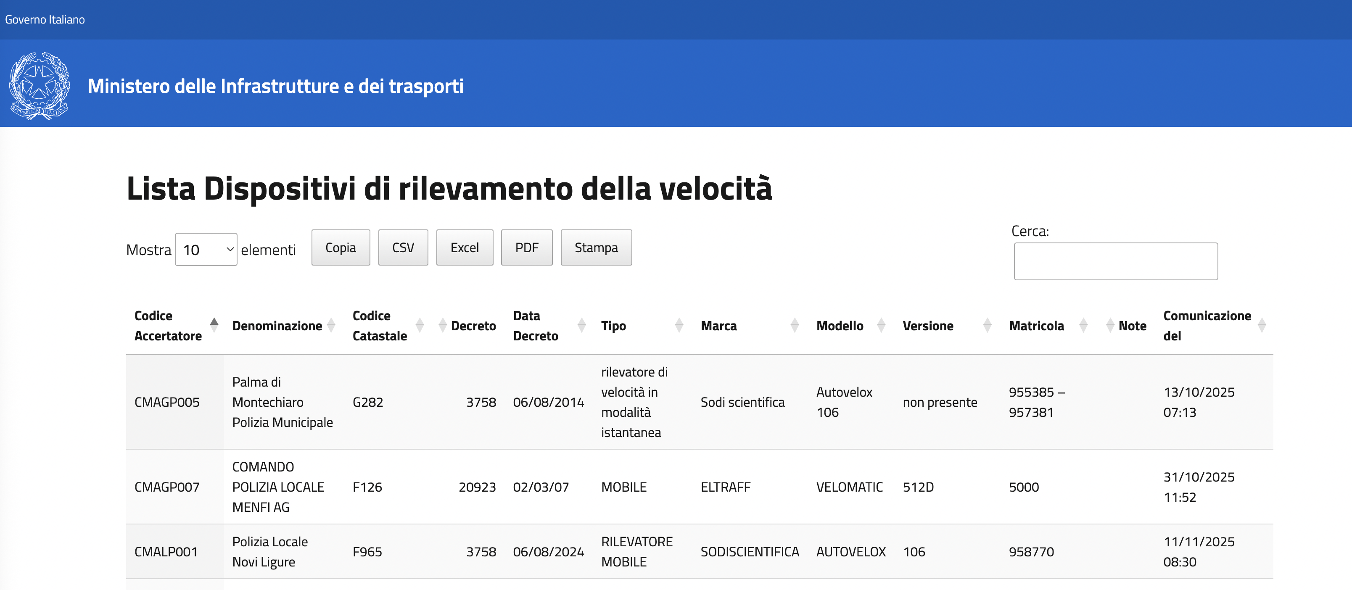Open the Mostra elements count dropdown
Image resolution: width=1352 pixels, height=590 pixels.
tap(206, 250)
